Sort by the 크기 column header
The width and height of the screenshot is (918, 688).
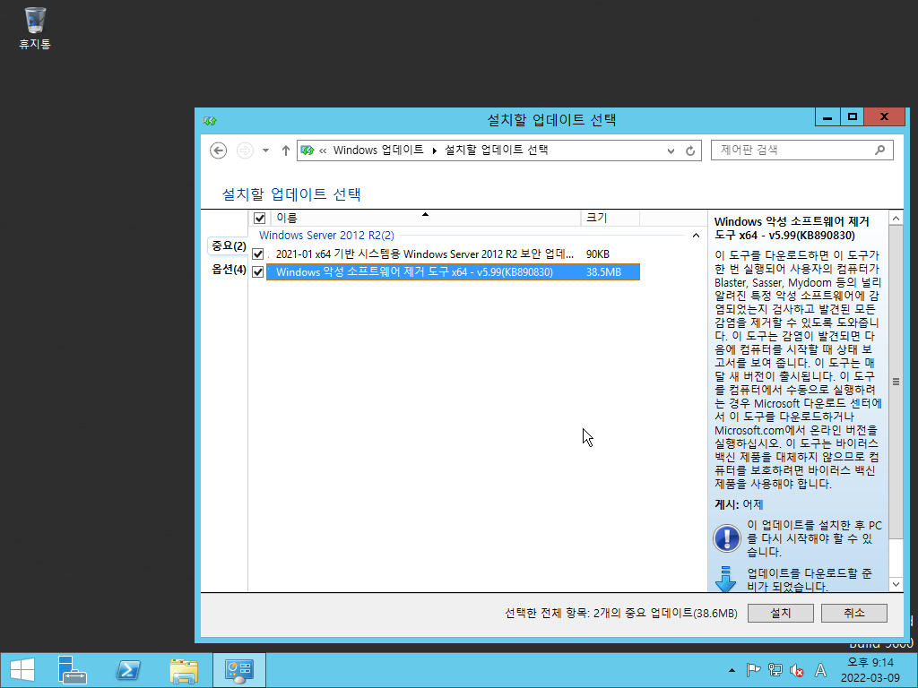[x=610, y=219]
